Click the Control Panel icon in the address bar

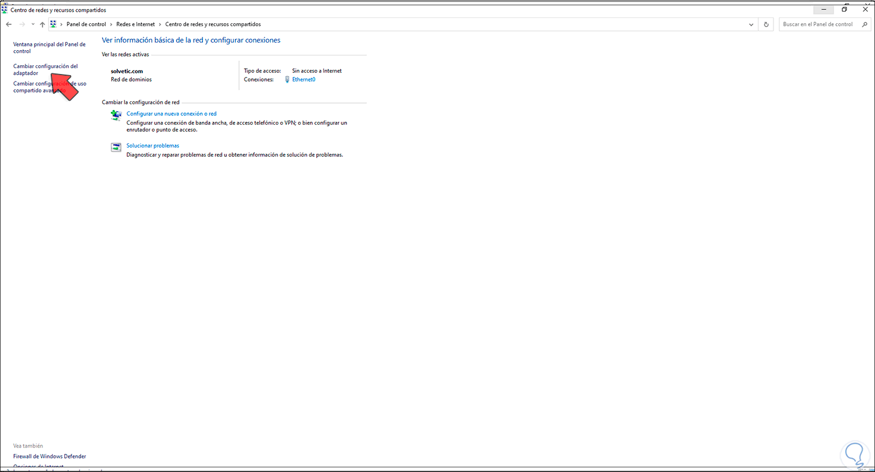[54, 24]
